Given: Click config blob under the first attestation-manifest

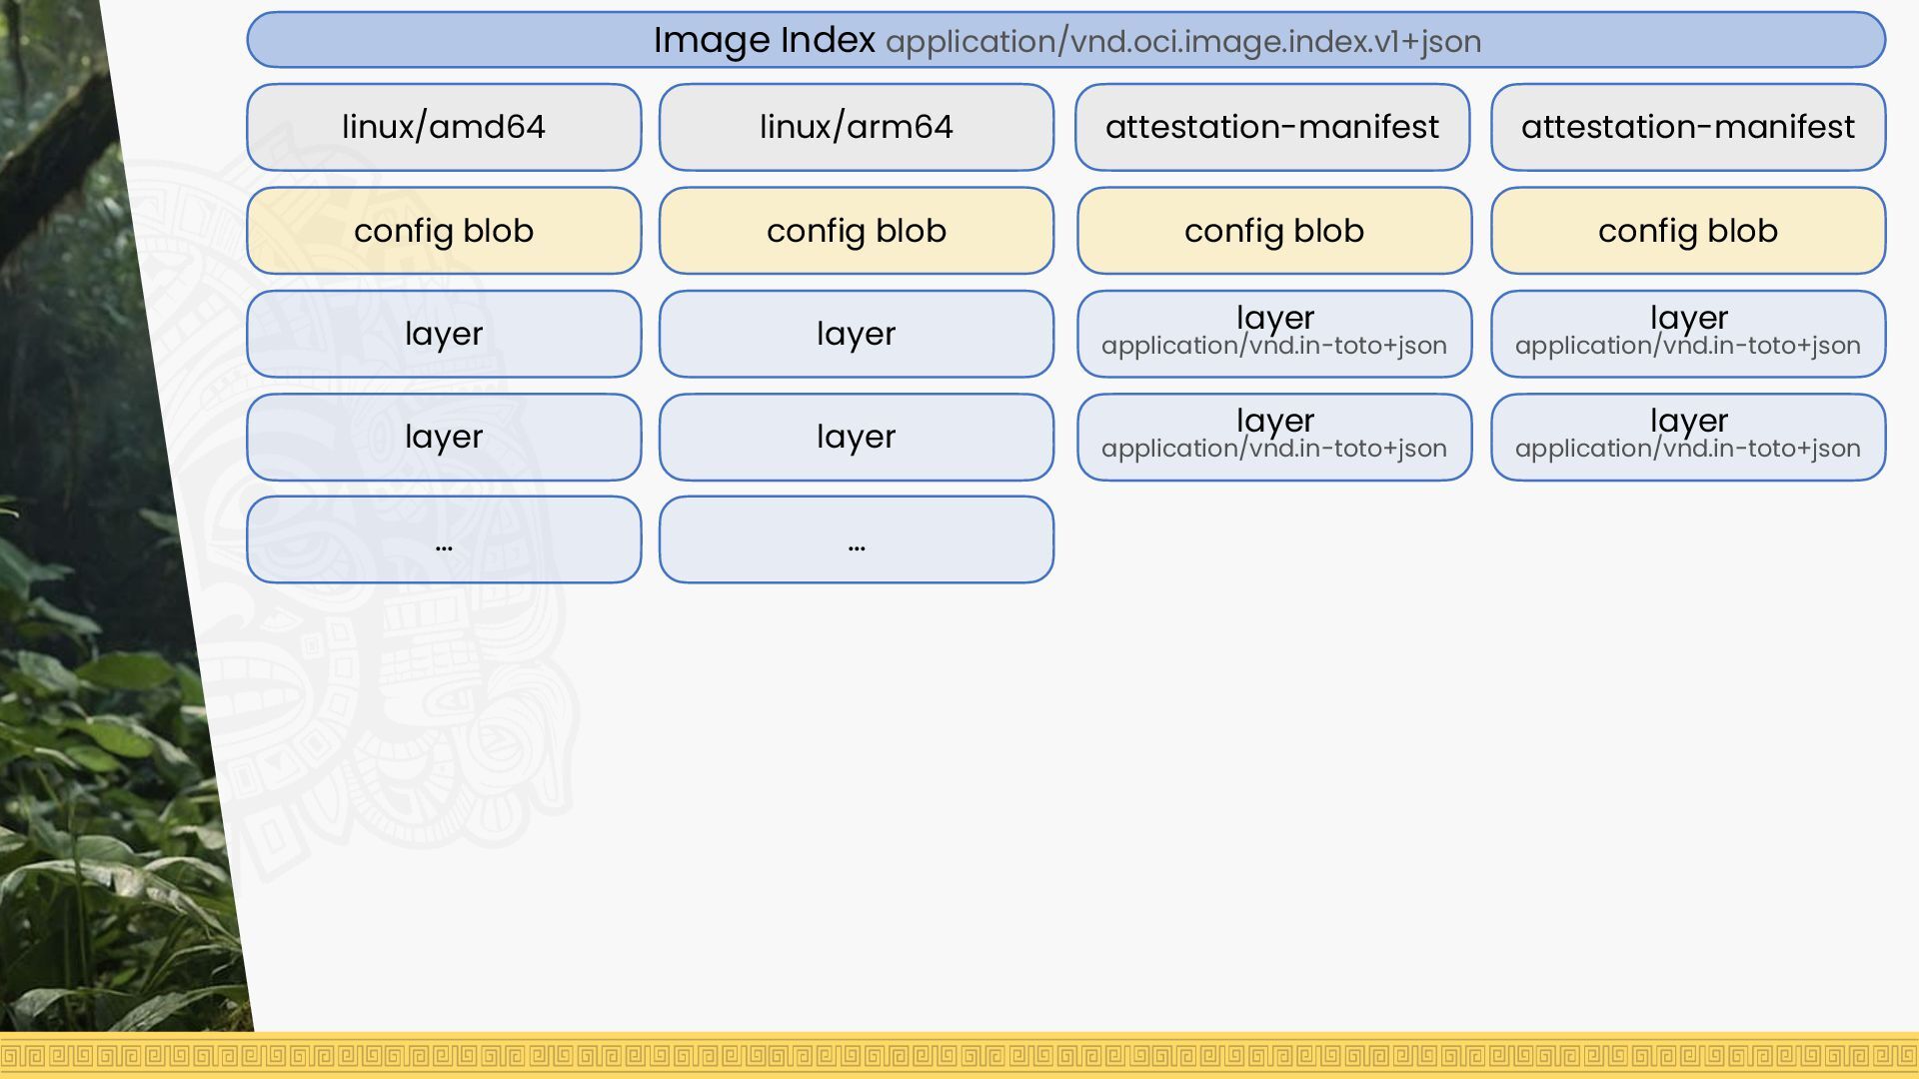Looking at the screenshot, I should [1274, 231].
